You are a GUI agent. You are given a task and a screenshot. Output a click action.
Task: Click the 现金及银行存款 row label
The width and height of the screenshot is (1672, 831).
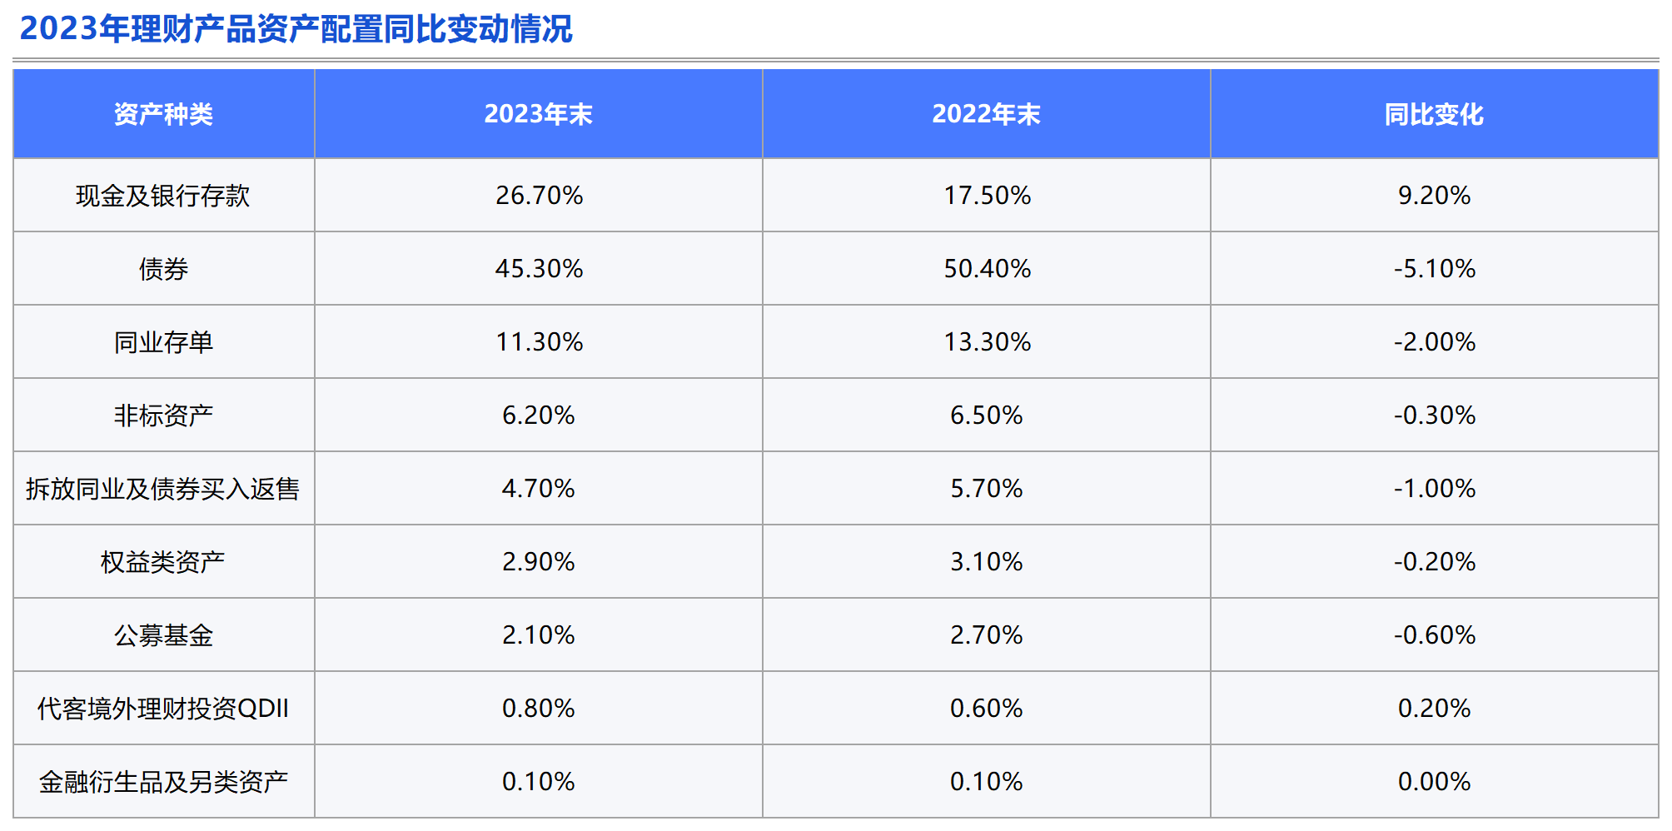tap(163, 196)
